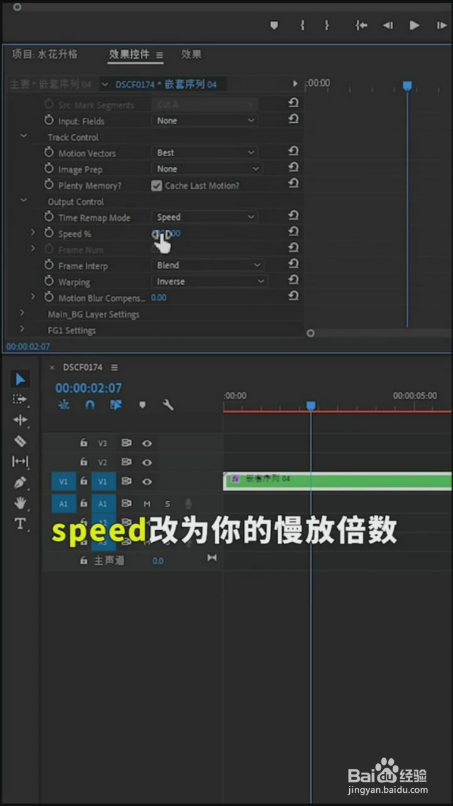The width and height of the screenshot is (453, 806).
Task: Select the Ripple Edit tool
Action: 20,420
